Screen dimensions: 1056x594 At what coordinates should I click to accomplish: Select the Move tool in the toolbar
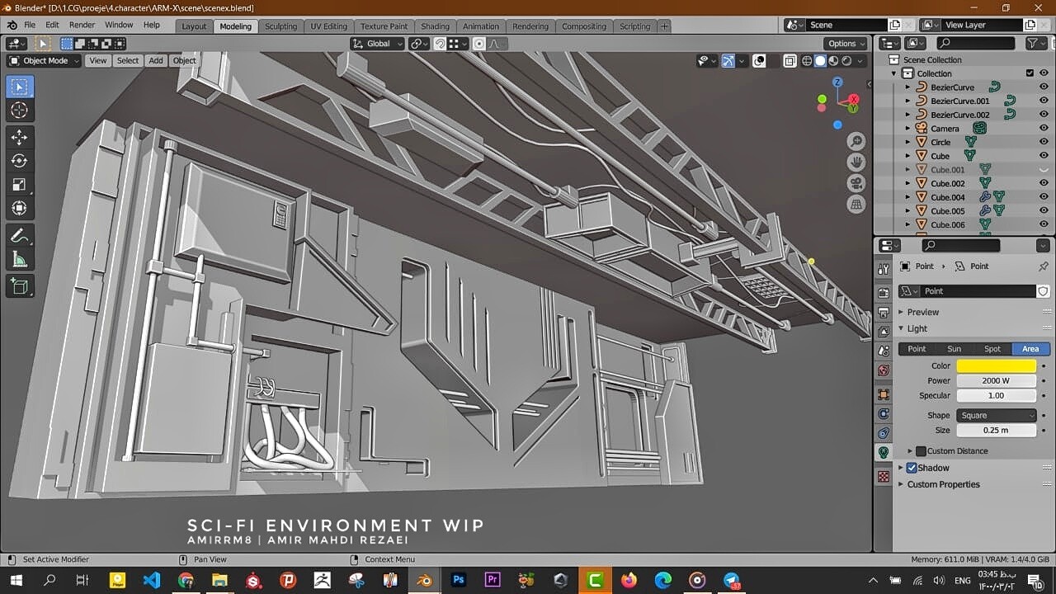(20, 137)
